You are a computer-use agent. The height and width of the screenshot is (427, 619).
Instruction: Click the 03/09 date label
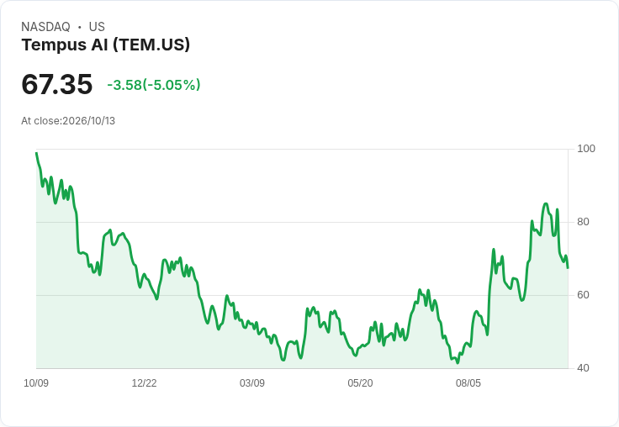pos(251,383)
